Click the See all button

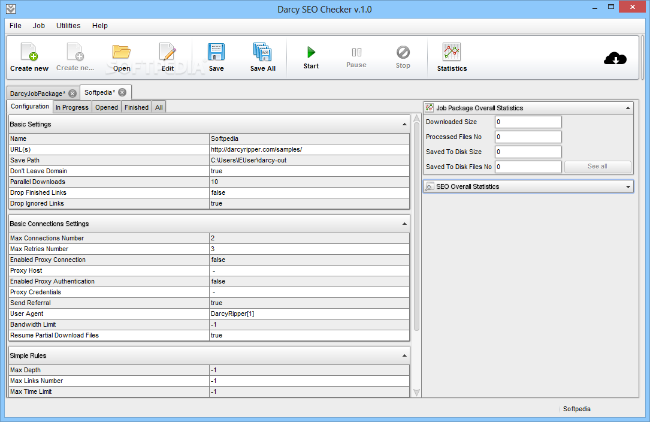(597, 167)
